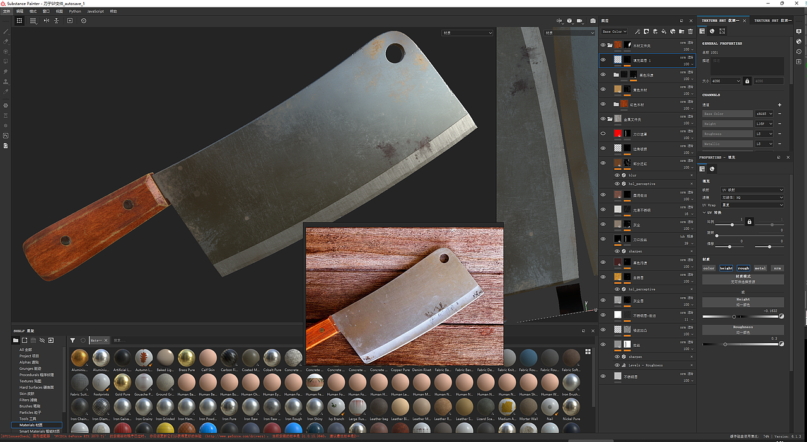Click the display settings icon on right dock
Image resolution: width=807 pixels, height=442 pixels.
pos(799,31)
